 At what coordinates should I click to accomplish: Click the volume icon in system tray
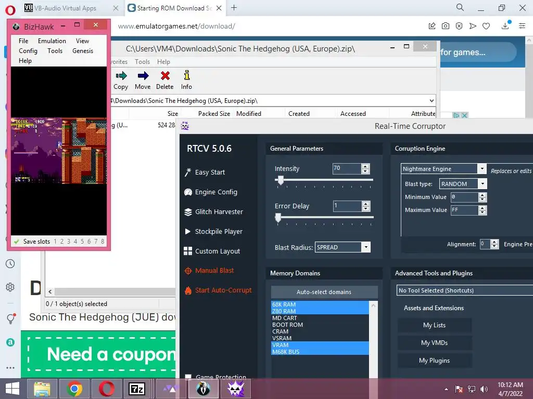pos(484,389)
